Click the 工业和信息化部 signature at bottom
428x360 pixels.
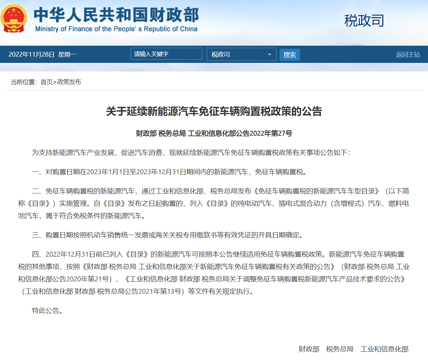pyautogui.click(x=384, y=349)
